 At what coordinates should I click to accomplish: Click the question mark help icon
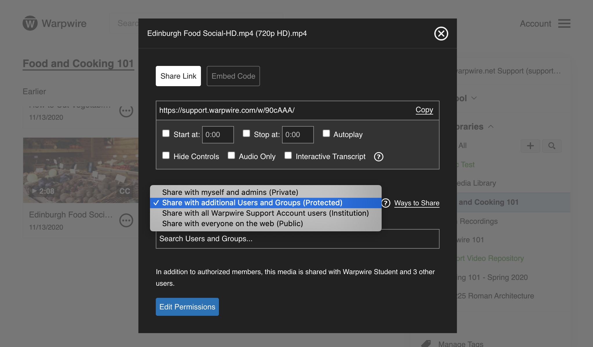pyautogui.click(x=378, y=156)
